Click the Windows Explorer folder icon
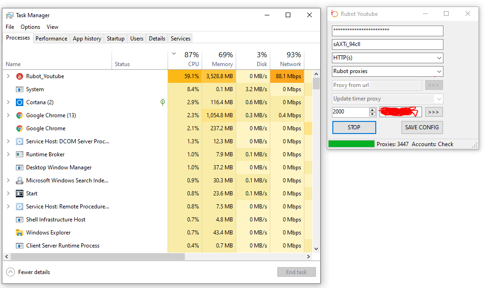 [x=20, y=233]
